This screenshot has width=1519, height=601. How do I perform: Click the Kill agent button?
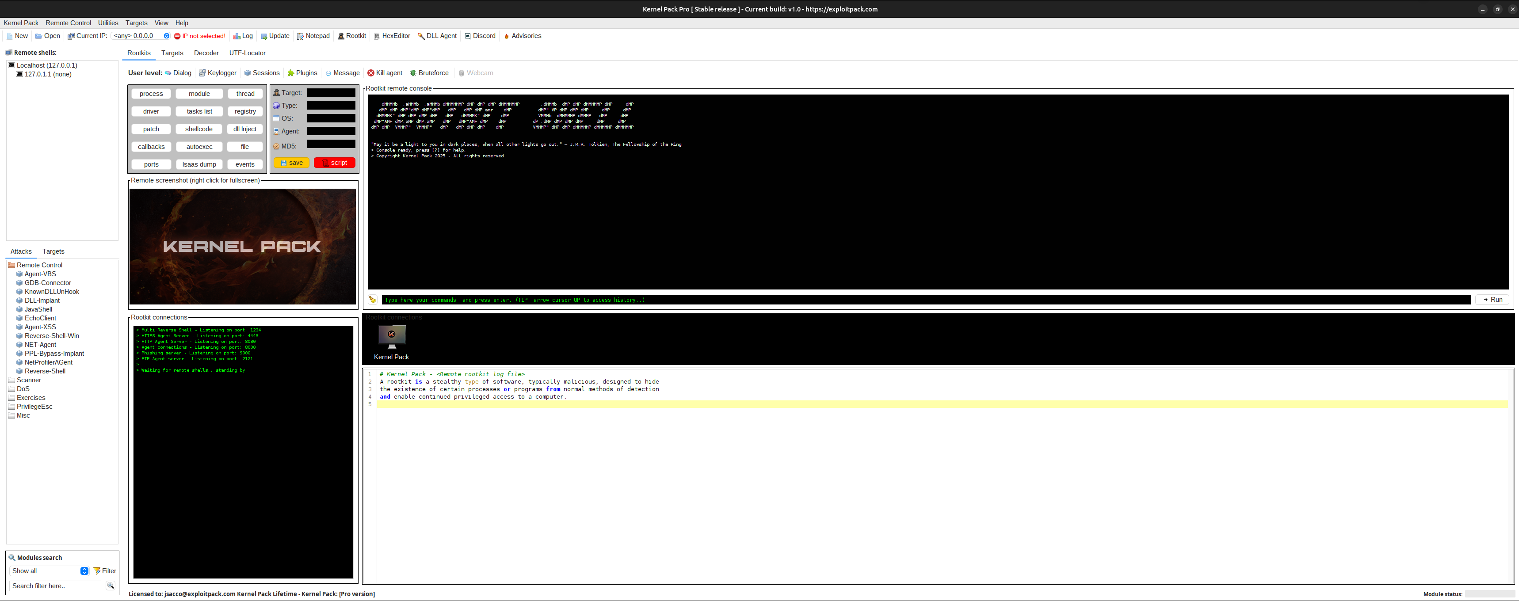tap(385, 73)
